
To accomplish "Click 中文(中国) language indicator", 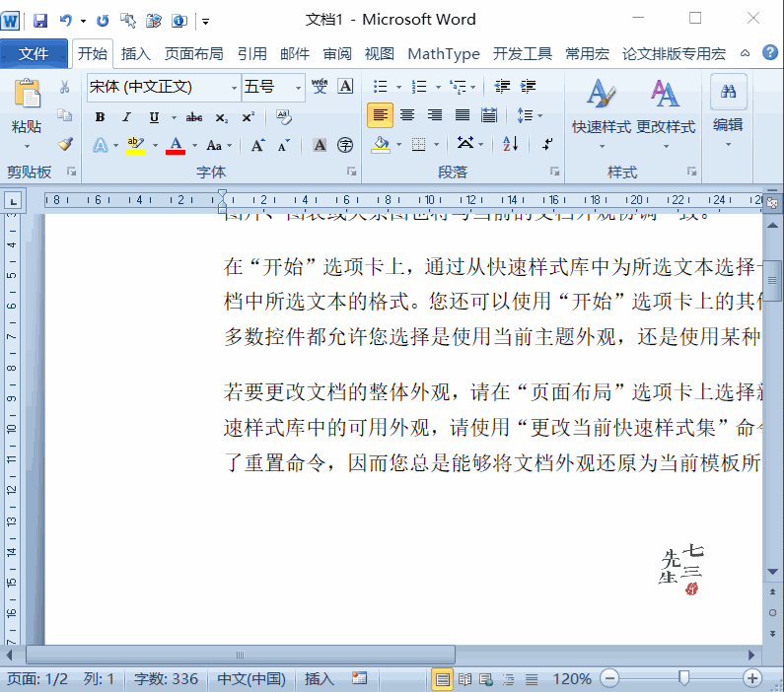I will click(251, 678).
